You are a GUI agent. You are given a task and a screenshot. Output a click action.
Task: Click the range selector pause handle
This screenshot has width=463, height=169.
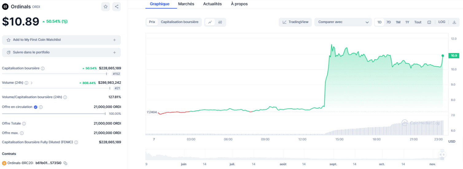tap(442, 155)
